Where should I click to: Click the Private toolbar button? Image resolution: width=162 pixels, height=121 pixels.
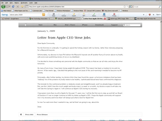tap(114, 15)
